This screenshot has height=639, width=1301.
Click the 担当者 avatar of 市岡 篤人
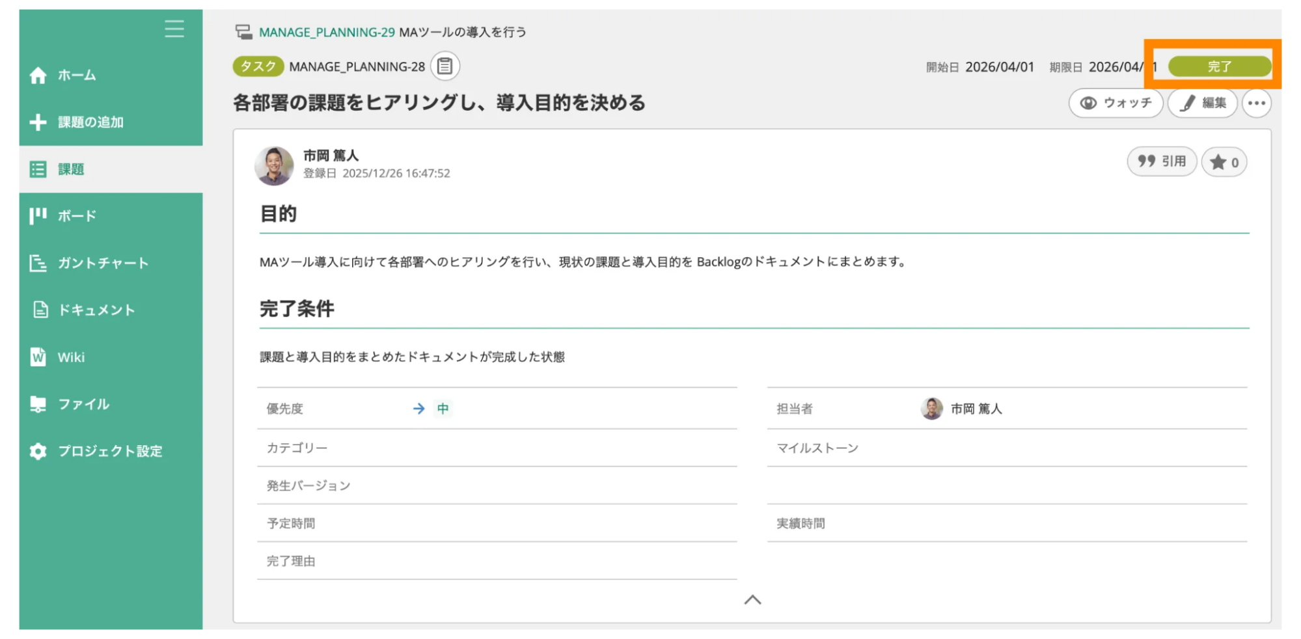click(931, 409)
